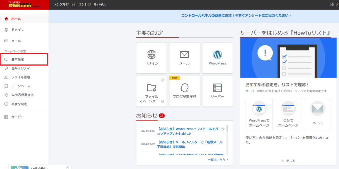Open the survey banner link アンケートにご協力ください
Viewport: 339px width, 169px height.
[x=236, y=16]
